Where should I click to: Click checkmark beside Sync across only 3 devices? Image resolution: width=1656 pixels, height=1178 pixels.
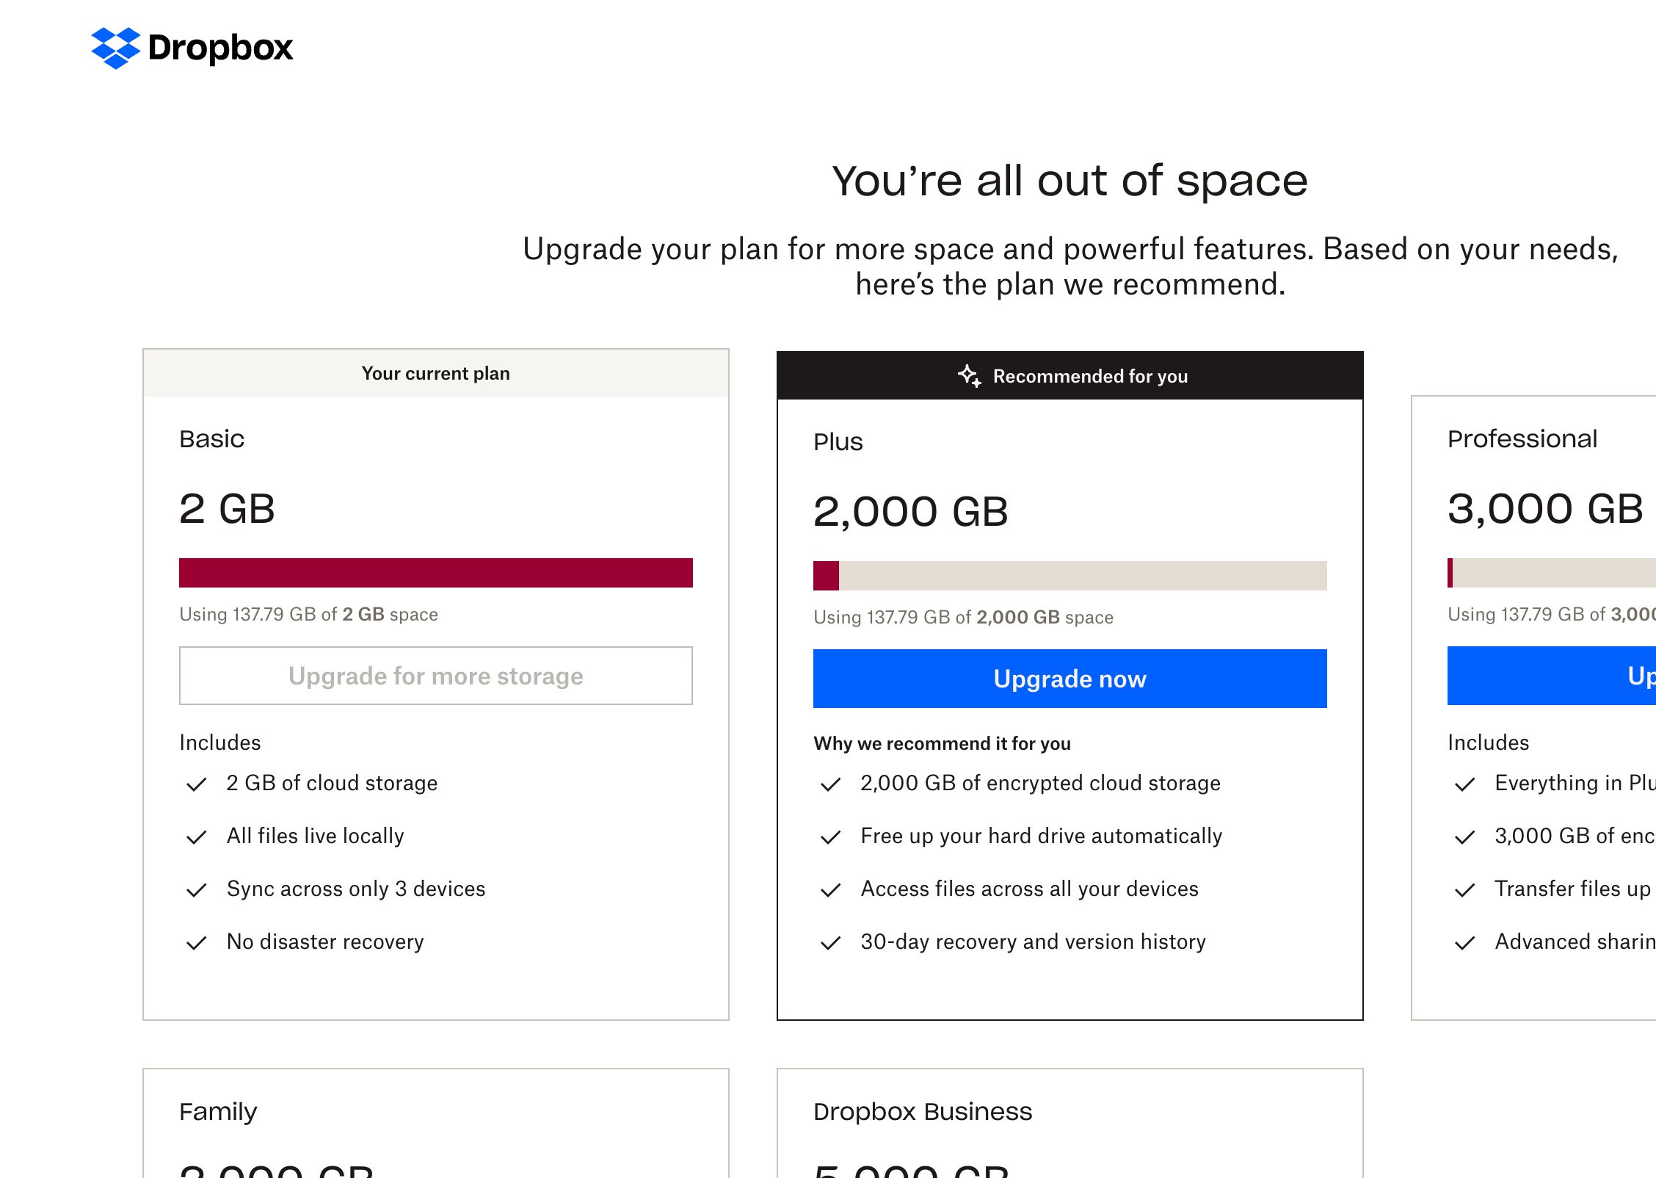(x=197, y=890)
